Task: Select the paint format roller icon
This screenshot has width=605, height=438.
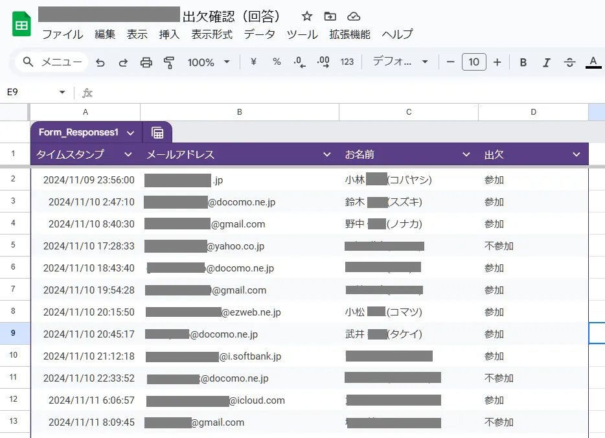Action: (169, 62)
